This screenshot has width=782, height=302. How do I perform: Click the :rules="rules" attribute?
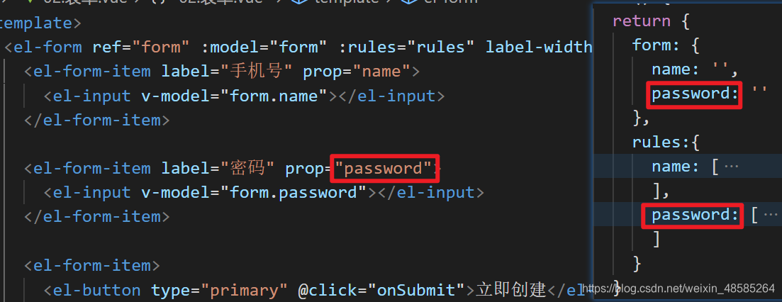(406, 47)
